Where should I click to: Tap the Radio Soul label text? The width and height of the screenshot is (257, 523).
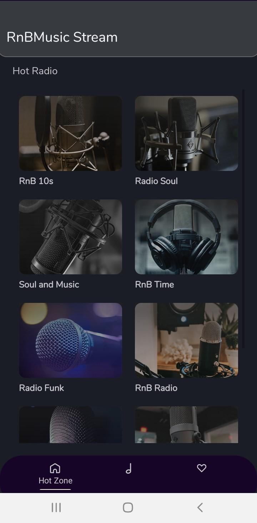[x=156, y=181]
